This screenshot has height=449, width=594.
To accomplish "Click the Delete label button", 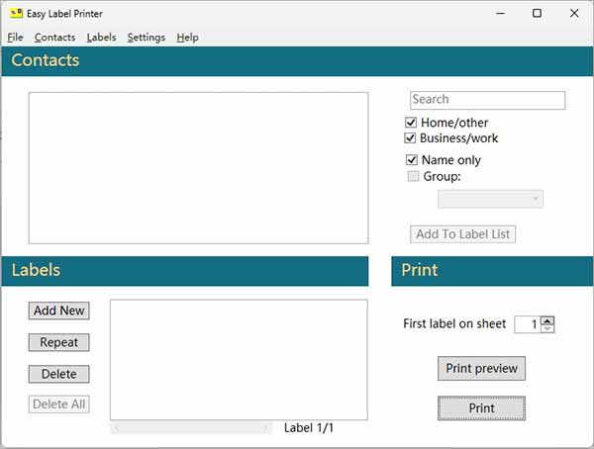I will click(x=58, y=374).
